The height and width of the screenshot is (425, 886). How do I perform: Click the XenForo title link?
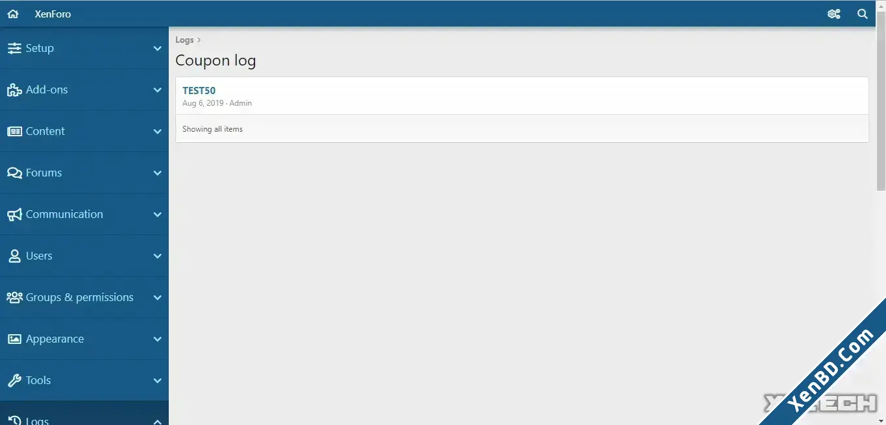[x=53, y=14]
